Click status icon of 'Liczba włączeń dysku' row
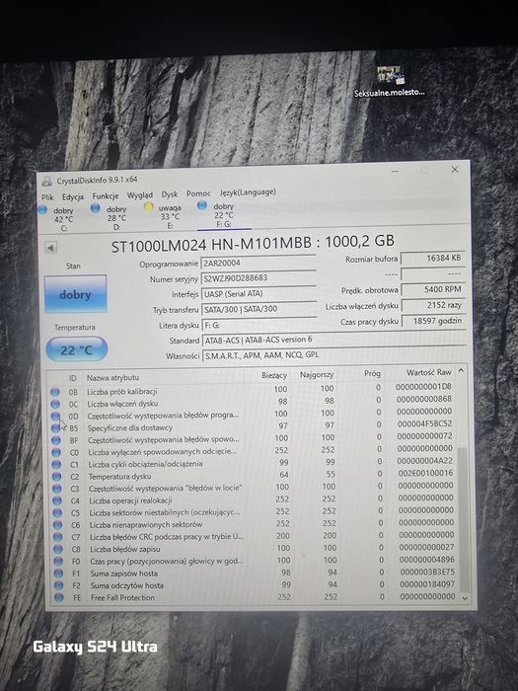The width and height of the screenshot is (518, 691). [55, 404]
